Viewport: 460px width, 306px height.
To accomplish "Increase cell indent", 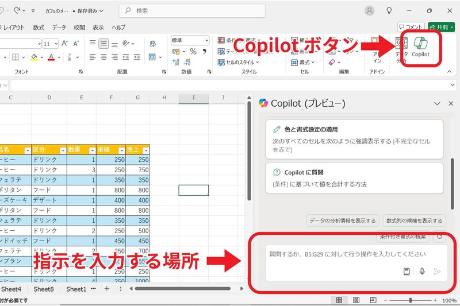I will pos(137,57).
